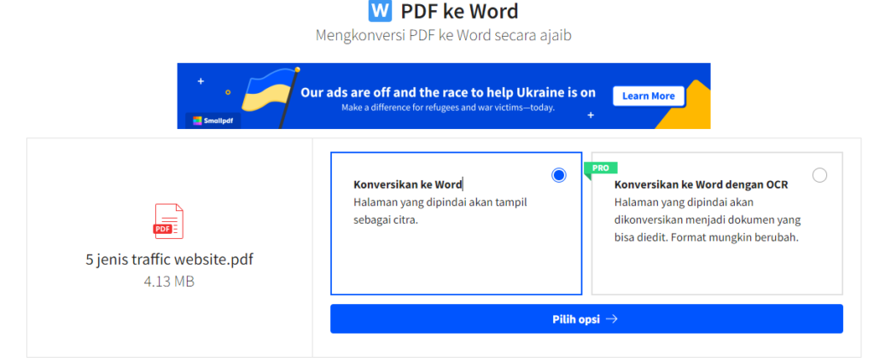This screenshot has height=362, width=874.
Task: Click the blue Word 'W' logo icon
Action: 380,10
